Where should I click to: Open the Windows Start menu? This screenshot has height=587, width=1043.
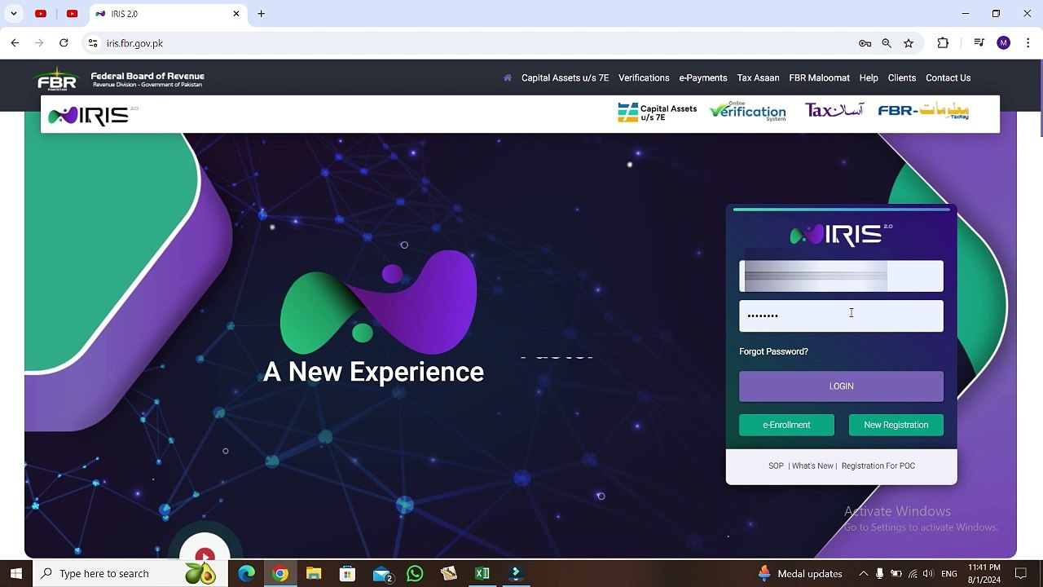(16, 574)
